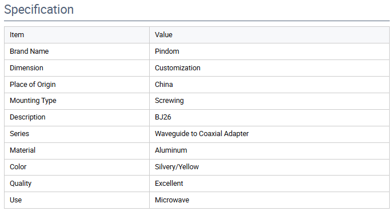The height and width of the screenshot is (215, 392).
Task: Click the Microwave use value
Action: (172, 200)
